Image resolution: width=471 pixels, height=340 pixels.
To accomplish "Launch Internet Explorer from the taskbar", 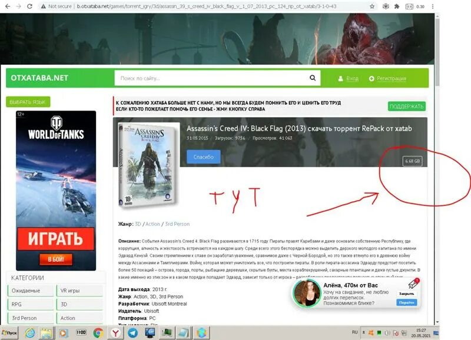I will [x=30, y=332].
